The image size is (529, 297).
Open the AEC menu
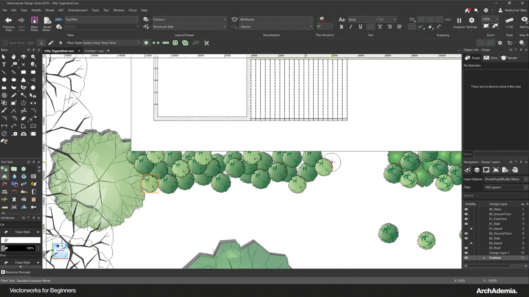pyautogui.click(x=61, y=10)
